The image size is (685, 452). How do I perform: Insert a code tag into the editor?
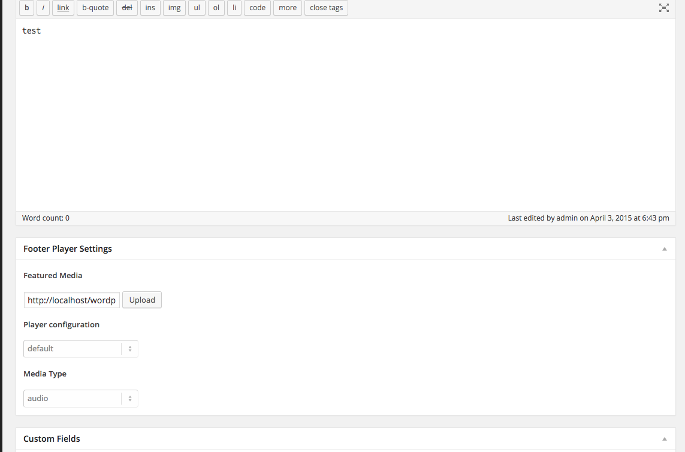point(257,8)
